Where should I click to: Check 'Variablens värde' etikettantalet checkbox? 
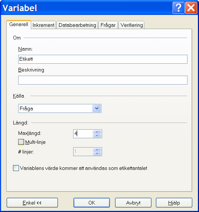coord(16,168)
